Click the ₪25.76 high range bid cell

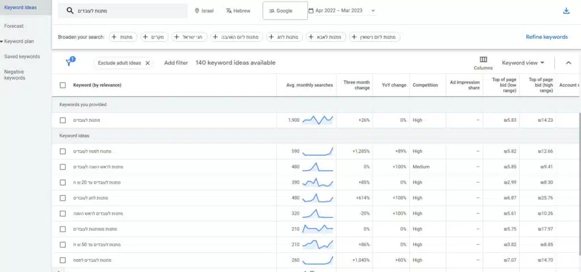coord(544,198)
